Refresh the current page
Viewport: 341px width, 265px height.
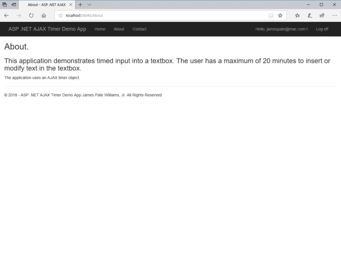tap(31, 15)
